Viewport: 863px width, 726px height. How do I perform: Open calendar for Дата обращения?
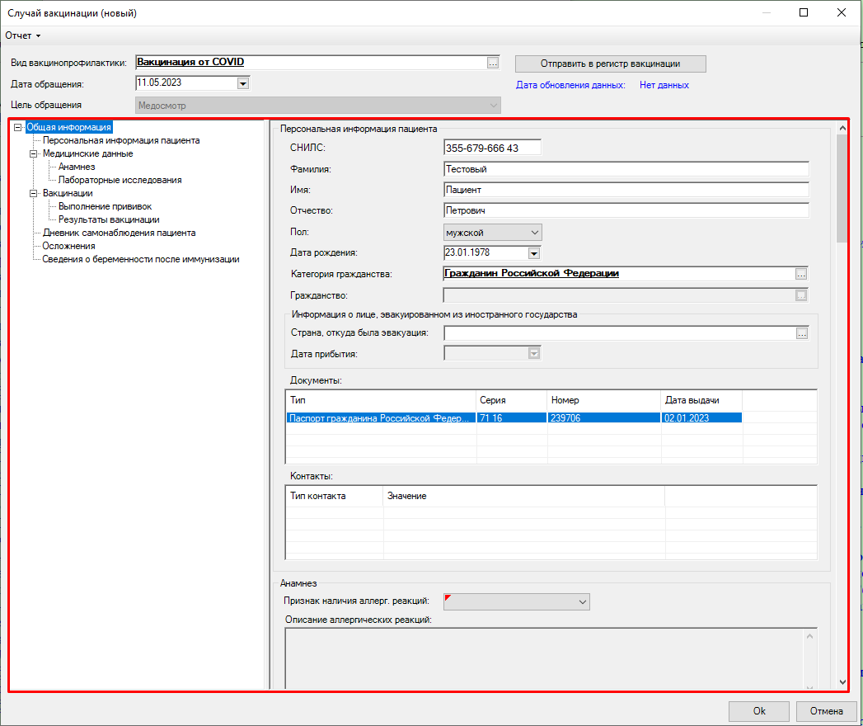242,83
